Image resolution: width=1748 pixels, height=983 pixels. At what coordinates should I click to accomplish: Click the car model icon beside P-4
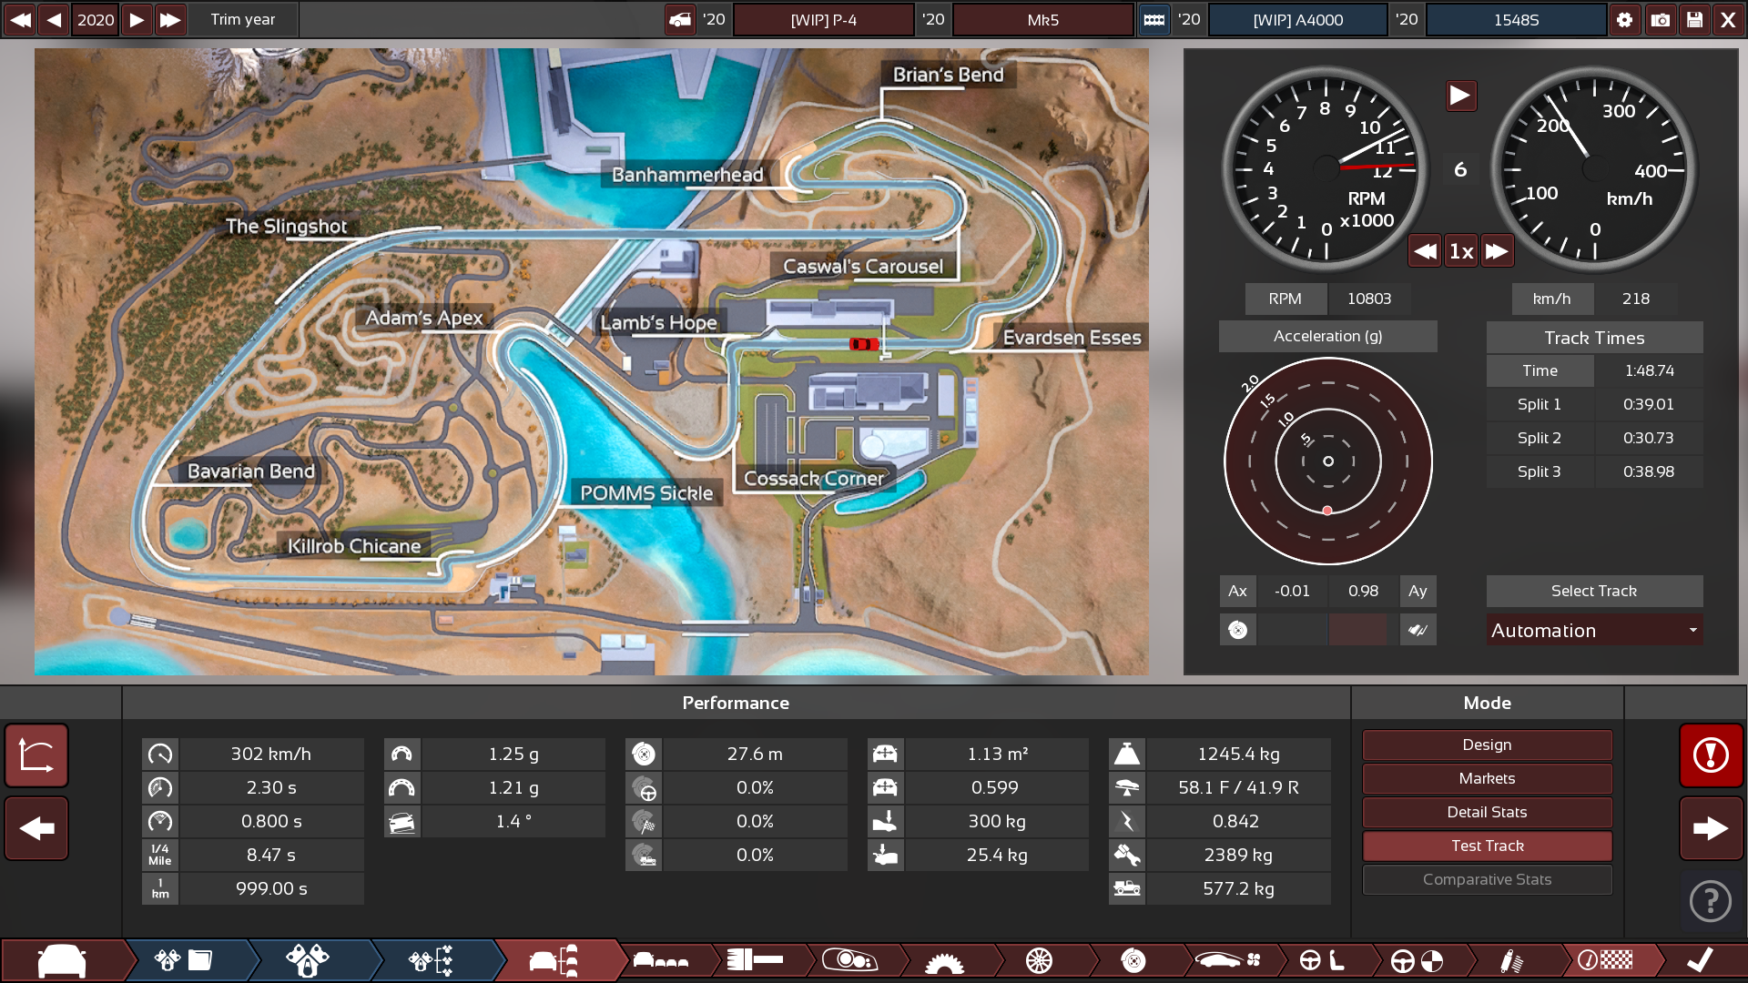[x=680, y=19]
